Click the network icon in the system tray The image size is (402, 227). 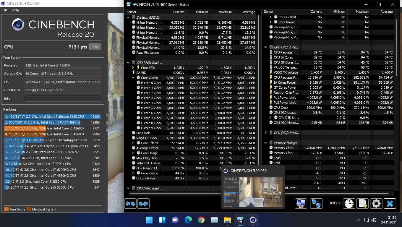click(367, 220)
